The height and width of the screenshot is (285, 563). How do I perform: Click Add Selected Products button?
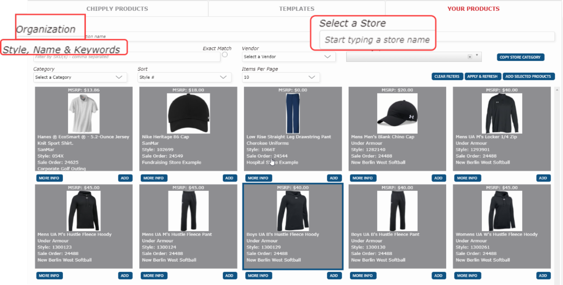(529, 76)
